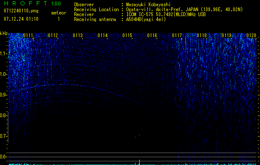The image size is (260, 165).
Task: Click the date stamp 07.12.24 01:10
Action: [21, 19]
